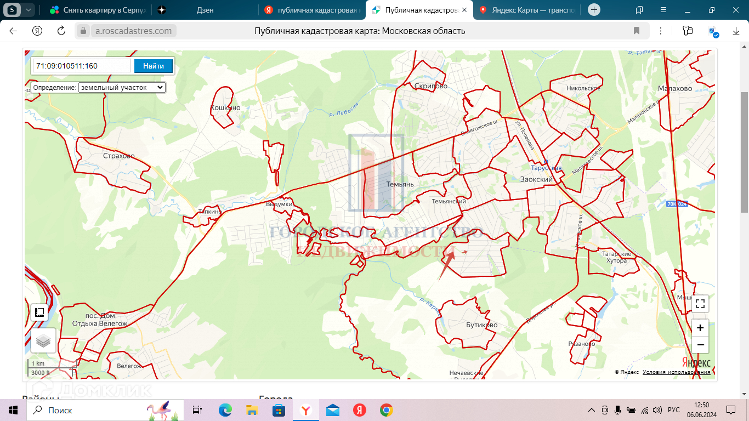Switch to the публичная кадастровая search tab
The image size is (749, 421).
311,10
